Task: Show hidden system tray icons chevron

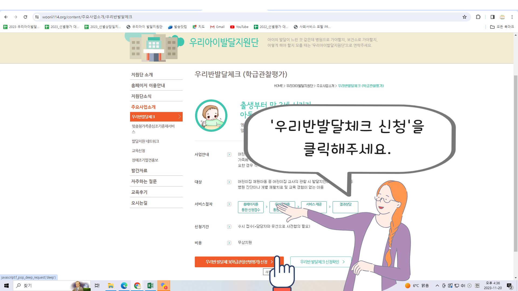Action: [437, 286]
